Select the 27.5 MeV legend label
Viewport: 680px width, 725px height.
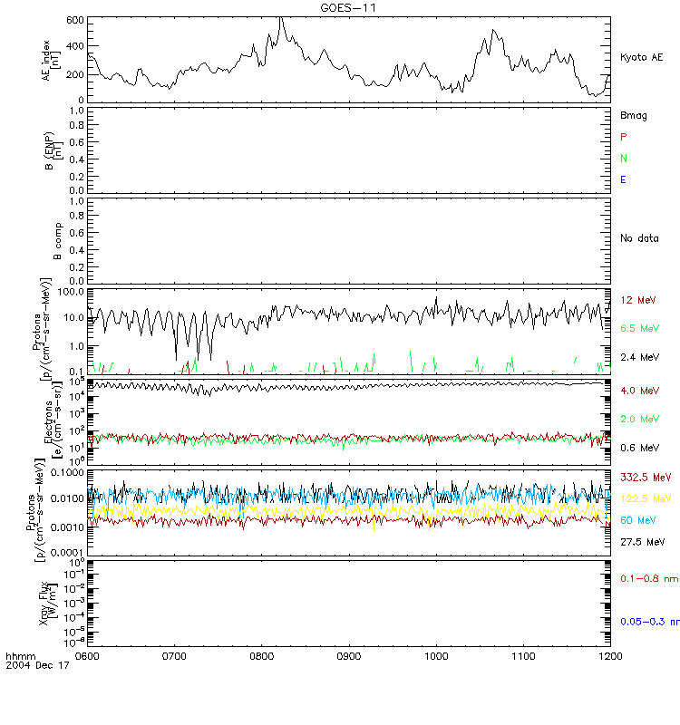pos(643,542)
